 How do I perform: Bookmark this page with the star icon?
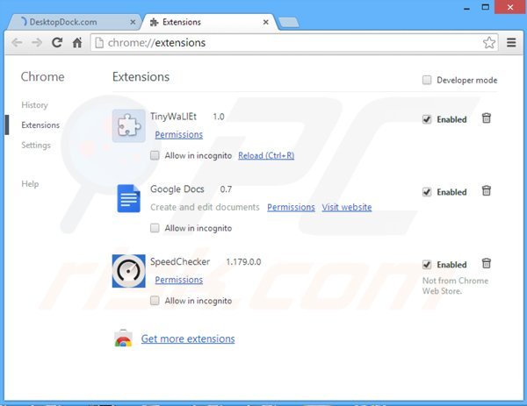tap(489, 42)
